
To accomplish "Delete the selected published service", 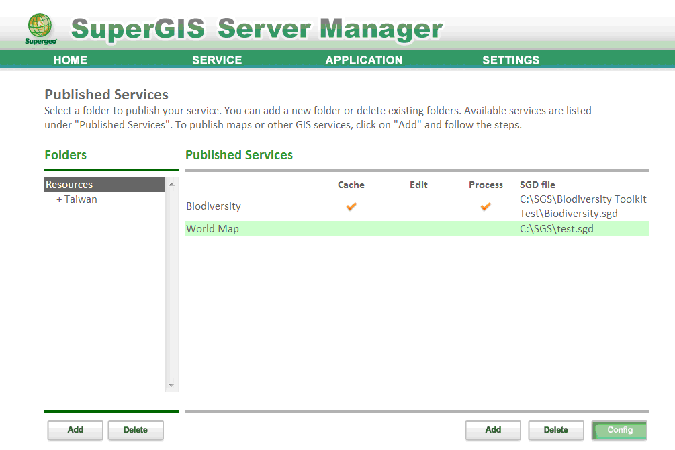I will pyautogui.click(x=555, y=430).
